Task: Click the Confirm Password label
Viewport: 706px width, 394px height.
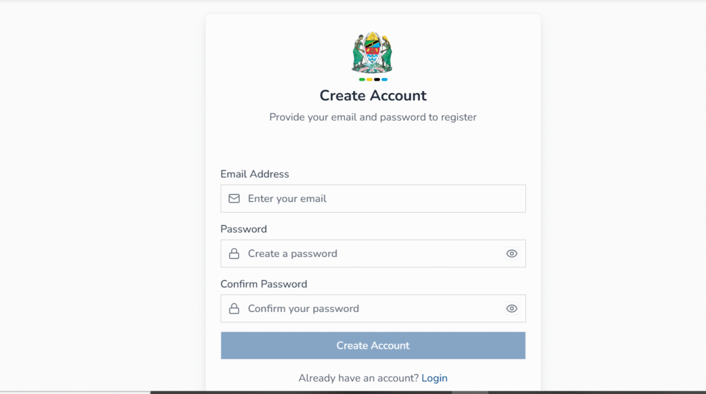Action: click(264, 284)
